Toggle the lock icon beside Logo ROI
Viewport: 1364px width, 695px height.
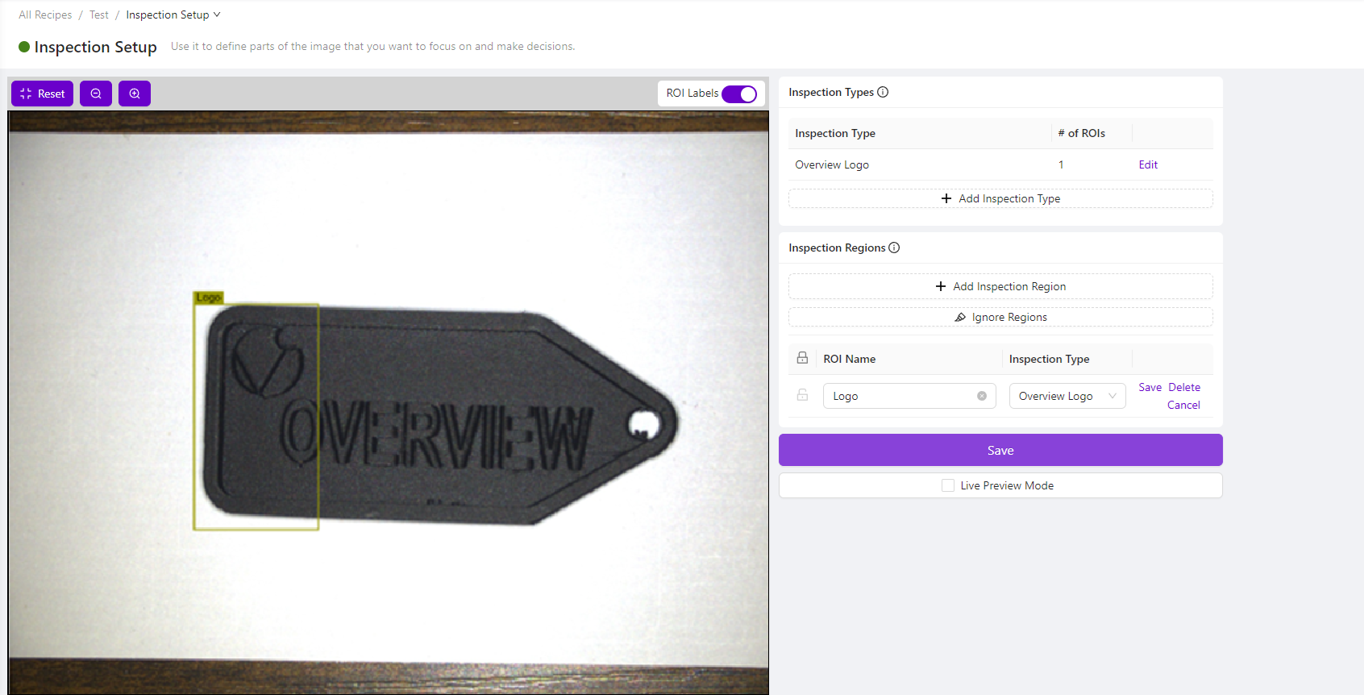(x=802, y=395)
